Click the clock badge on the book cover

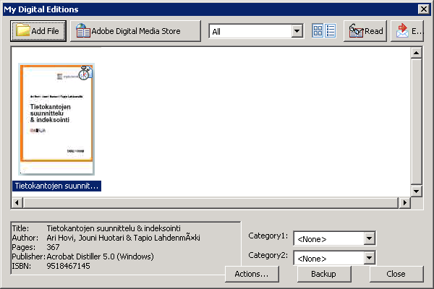[x=85, y=72]
